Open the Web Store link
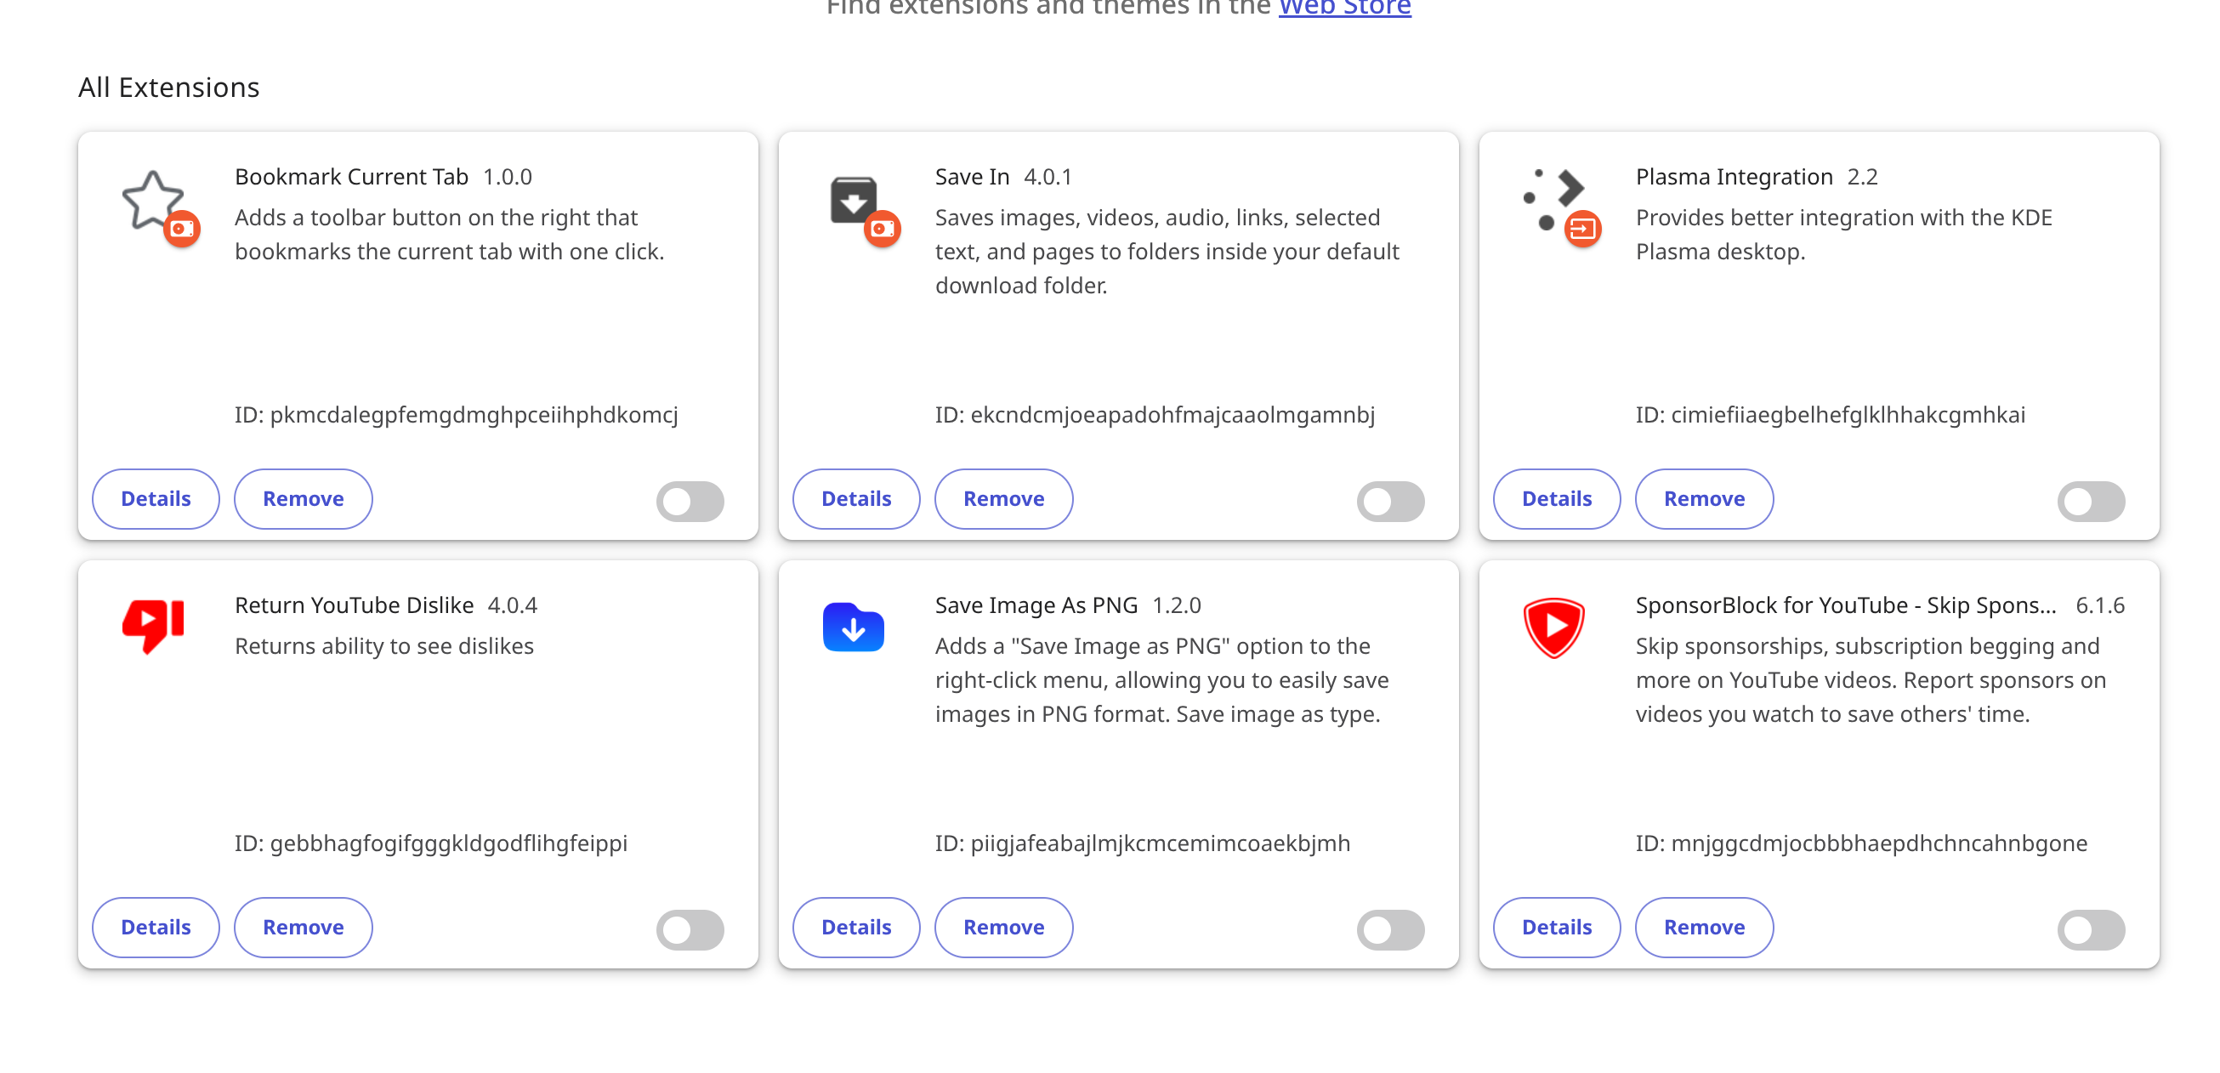Screen dimensions: 2220x1073 [1344, 9]
